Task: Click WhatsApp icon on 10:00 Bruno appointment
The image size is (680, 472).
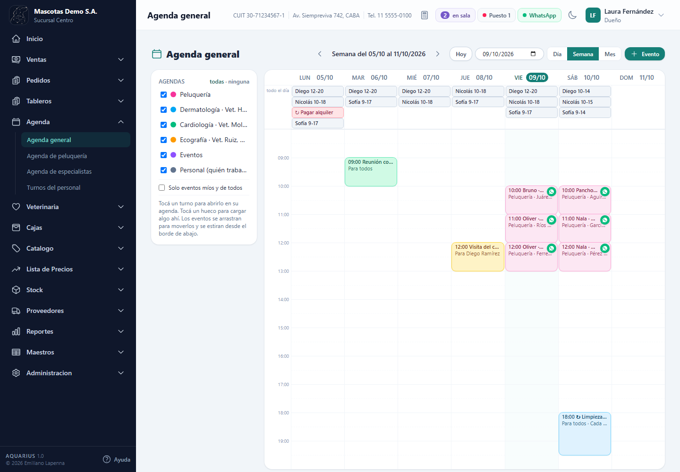Action: click(x=551, y=192)
